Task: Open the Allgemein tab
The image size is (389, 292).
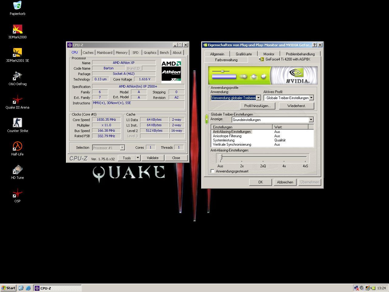Action: 217,54
